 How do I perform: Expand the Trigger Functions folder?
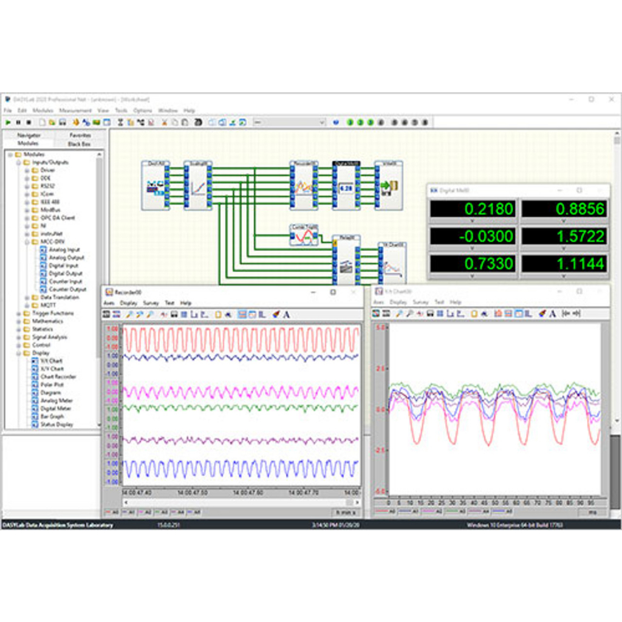click(x=18, y=313)
